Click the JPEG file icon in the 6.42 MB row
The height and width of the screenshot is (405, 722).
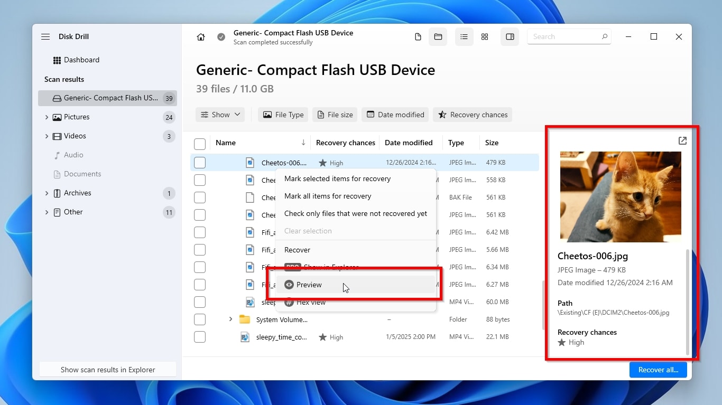(x=250, y=232)
